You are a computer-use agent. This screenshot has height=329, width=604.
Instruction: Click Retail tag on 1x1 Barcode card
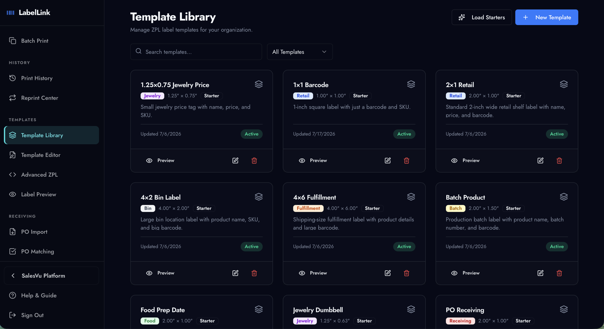[303, 96]
